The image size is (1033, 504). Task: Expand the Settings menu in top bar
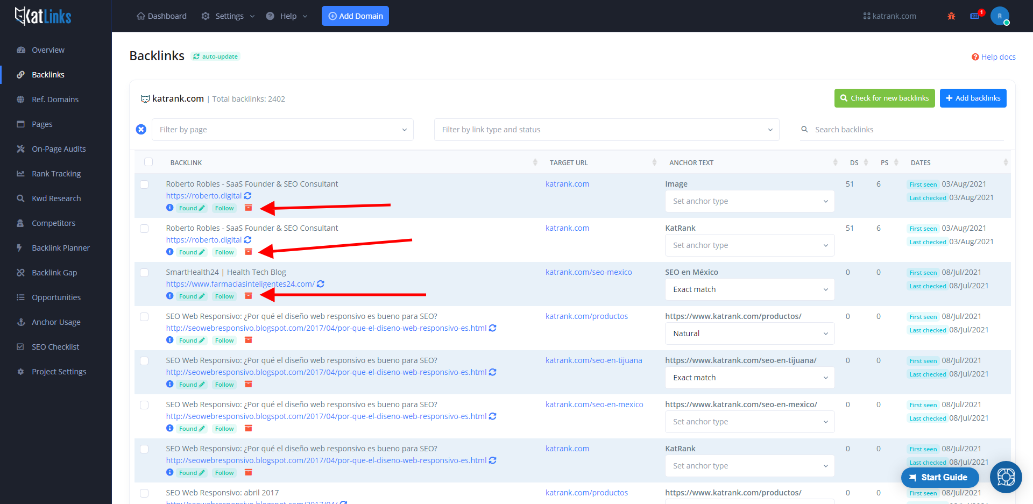click(x=228, y=16)
